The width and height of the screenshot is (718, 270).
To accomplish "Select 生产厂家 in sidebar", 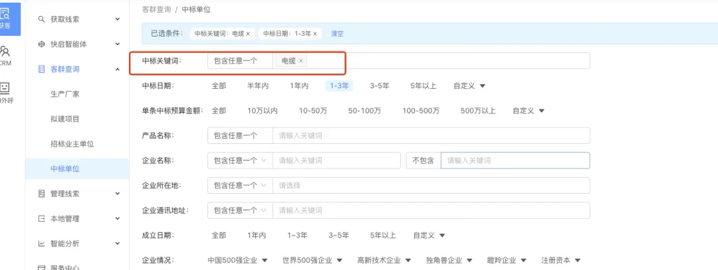I will (x=64, y=94).
